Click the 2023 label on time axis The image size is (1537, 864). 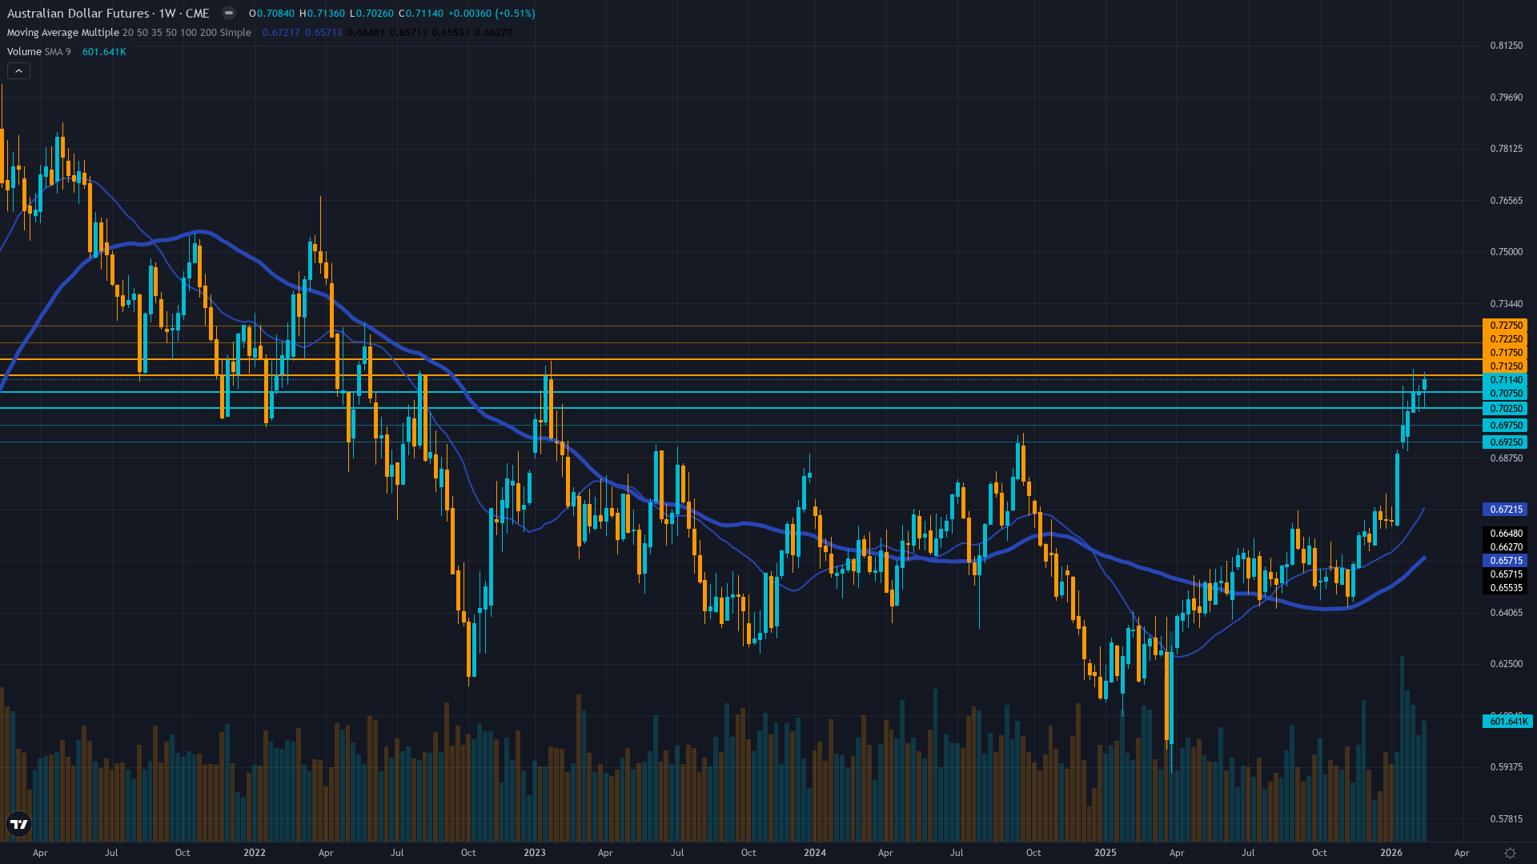pos(535,853)
